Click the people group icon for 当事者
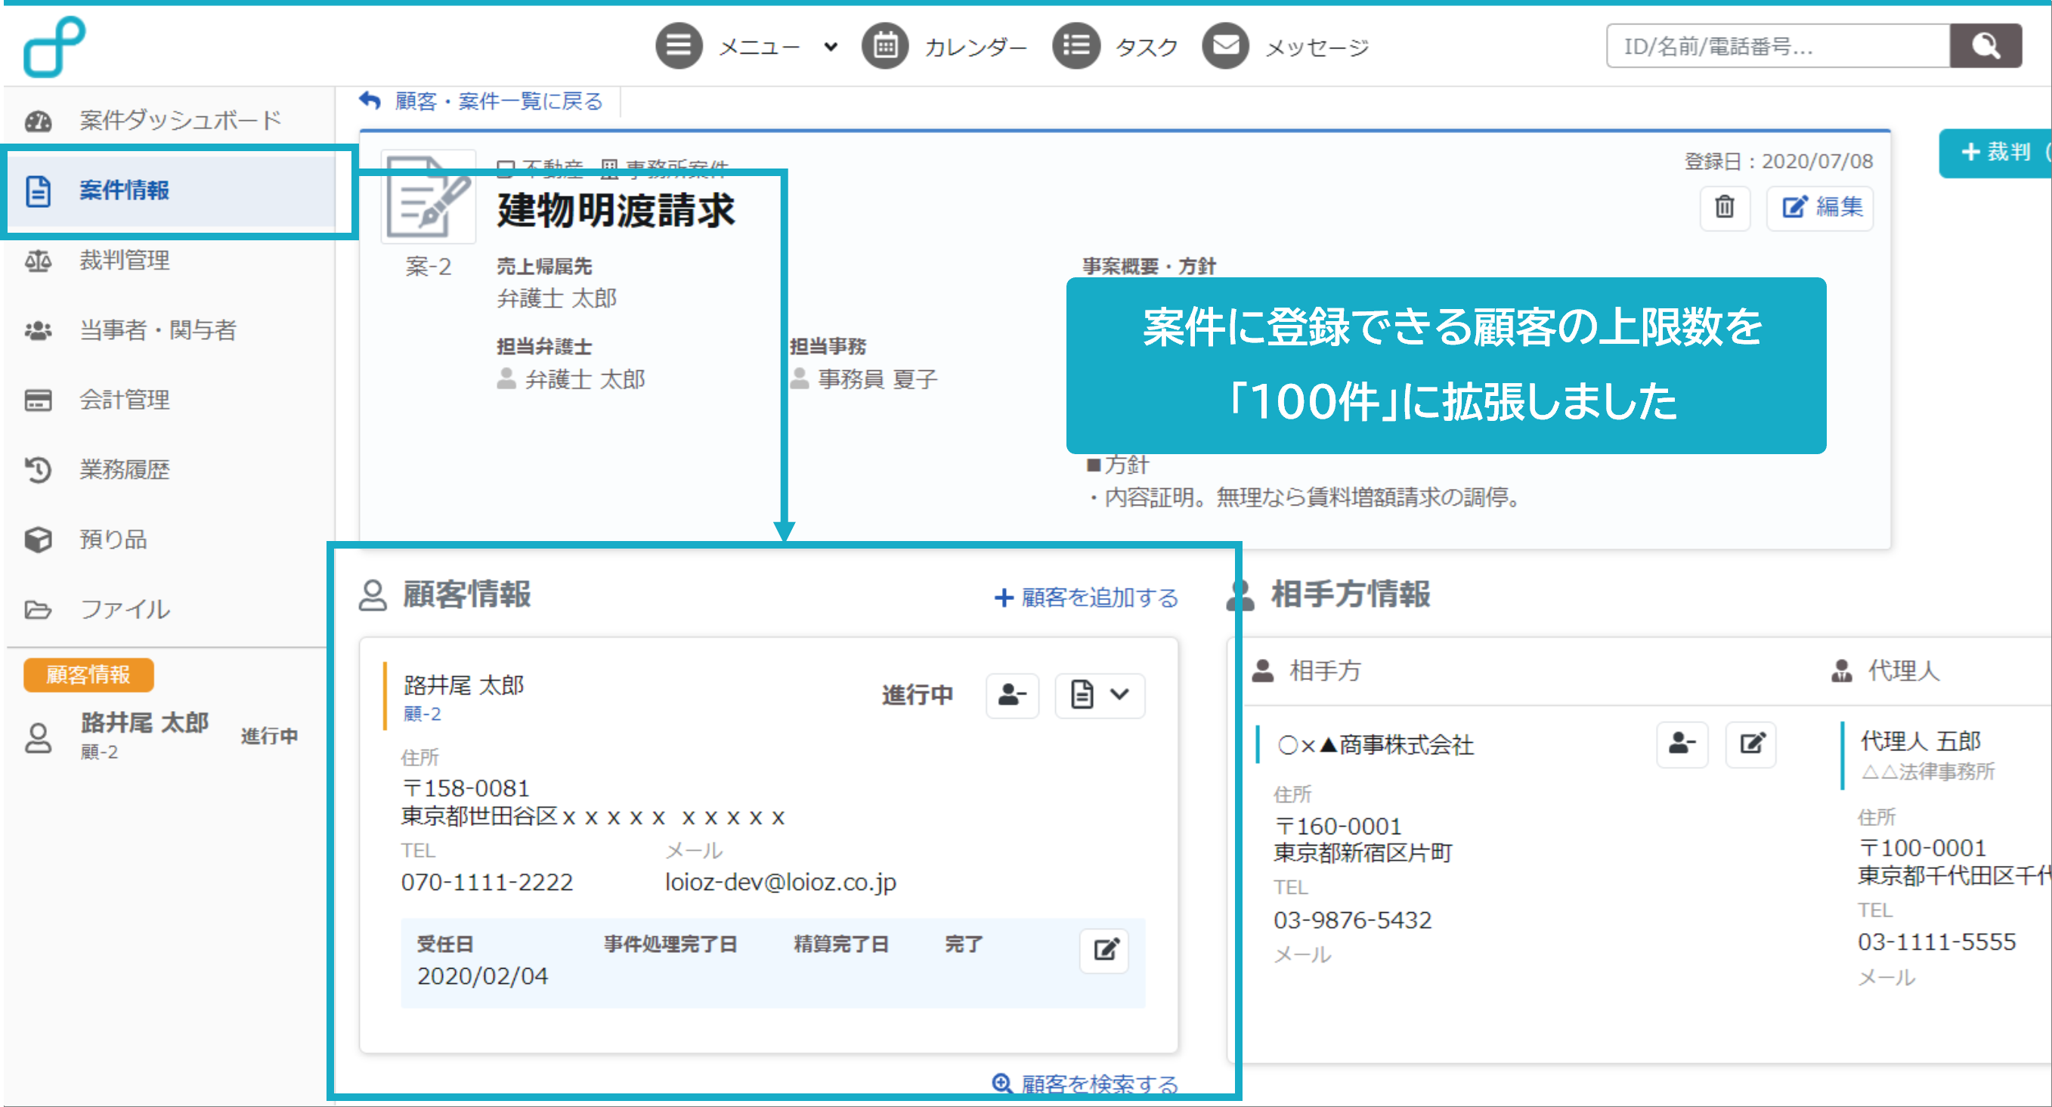The width and height of the screenshot is (2052, 1107). click(x=38, y=330)
